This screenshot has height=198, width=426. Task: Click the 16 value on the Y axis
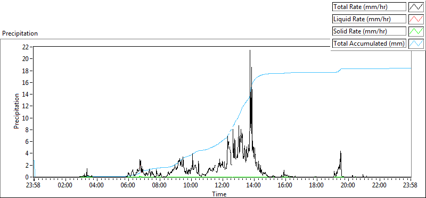point(26,82)
